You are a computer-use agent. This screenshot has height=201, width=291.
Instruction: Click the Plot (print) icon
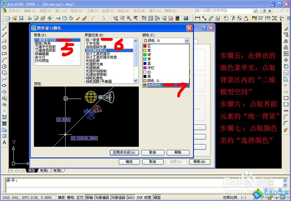tap(29, 18)
